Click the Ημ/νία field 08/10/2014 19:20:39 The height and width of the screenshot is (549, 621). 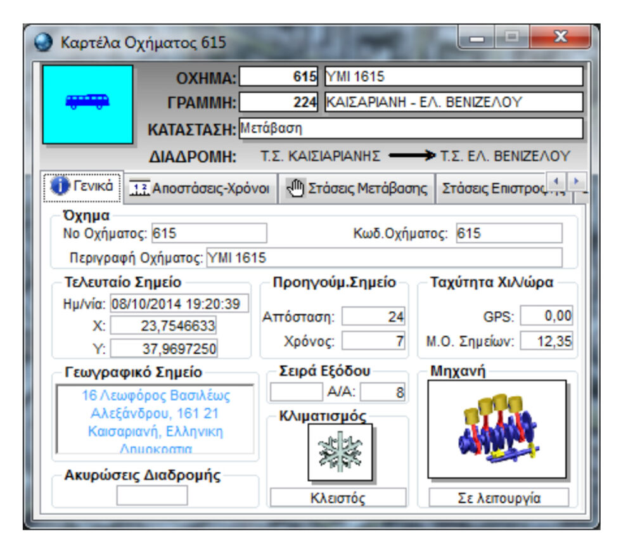pos(179,304)
